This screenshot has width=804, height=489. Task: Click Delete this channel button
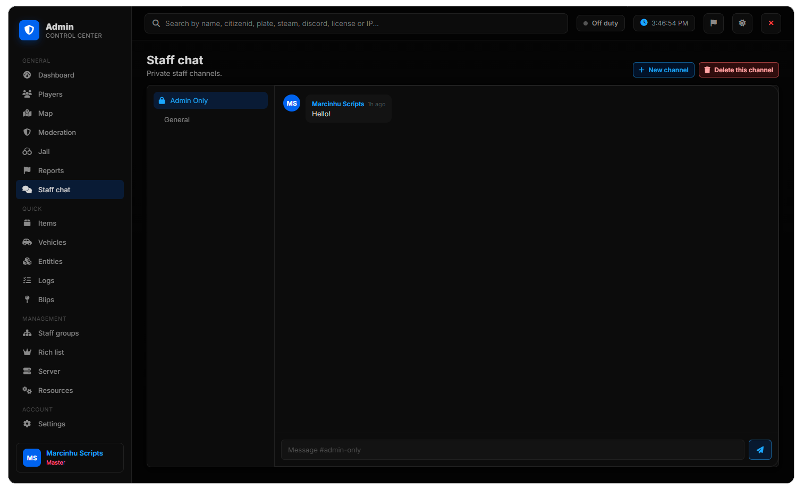739,70
